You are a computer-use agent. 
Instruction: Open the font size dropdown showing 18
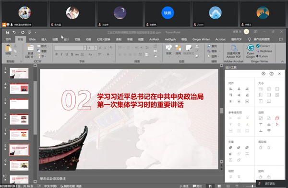click(96, 48)
